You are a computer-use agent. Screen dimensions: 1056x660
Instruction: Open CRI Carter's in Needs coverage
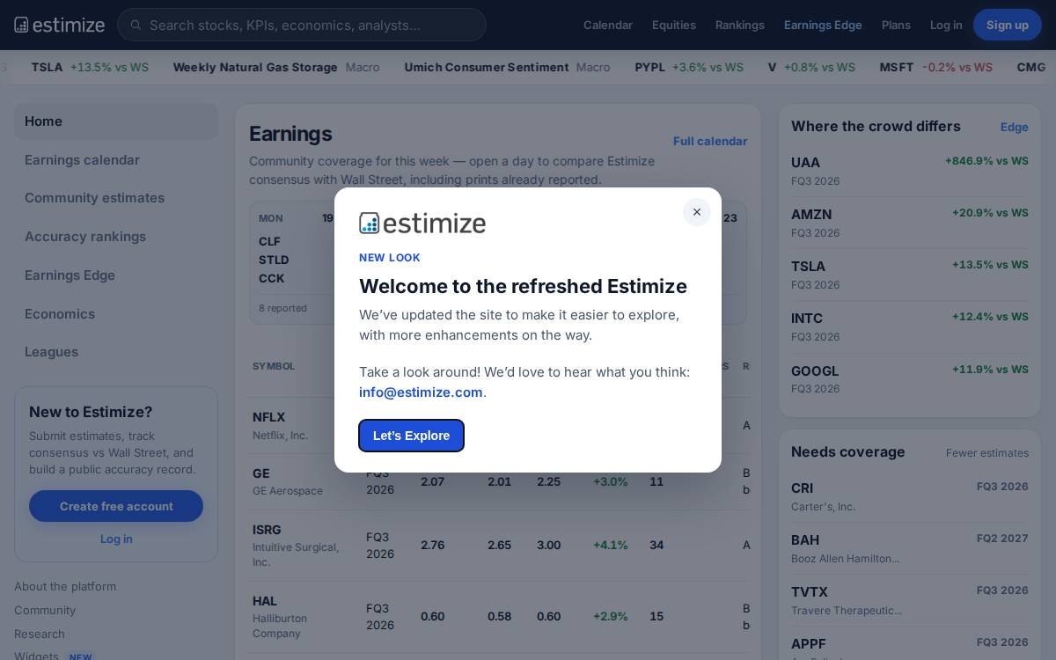910,496
